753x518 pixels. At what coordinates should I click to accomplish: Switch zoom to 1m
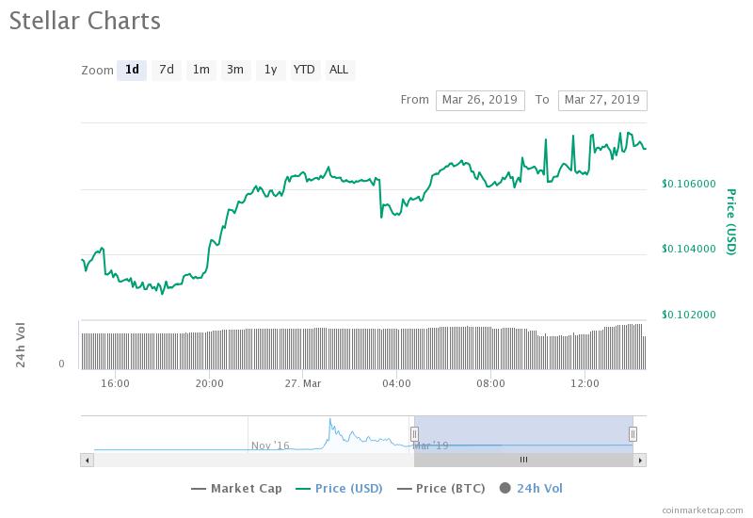[x=201, y=70]
